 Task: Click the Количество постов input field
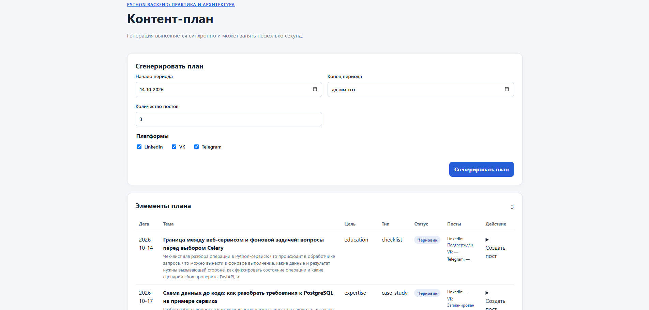point(229,119)
